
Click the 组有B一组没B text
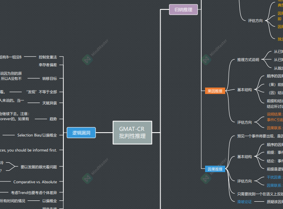(11, 57)
